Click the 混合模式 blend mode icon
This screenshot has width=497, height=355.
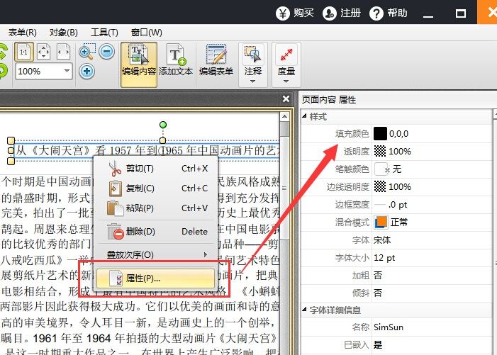381,222
